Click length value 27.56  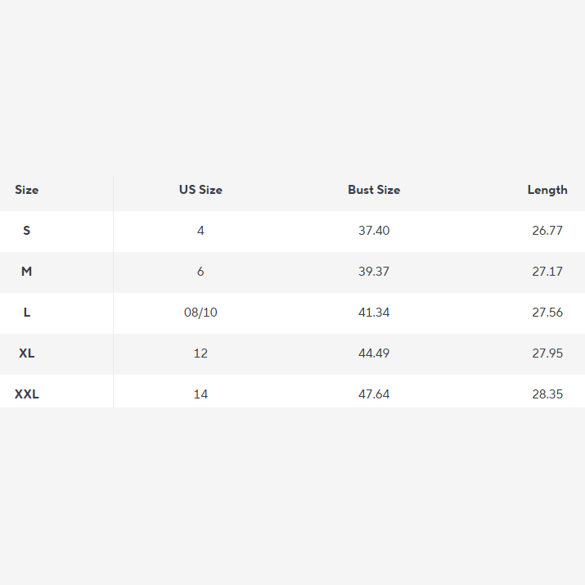(547, 313)
